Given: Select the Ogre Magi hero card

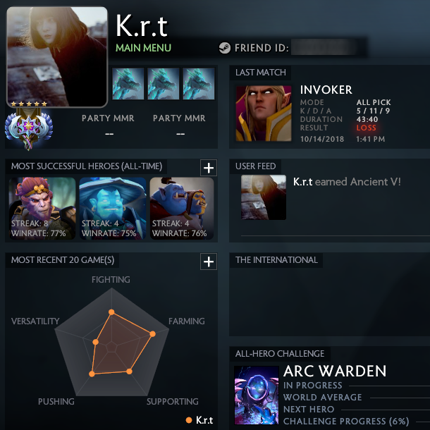Looking at the screenshot, I should pos(182,209).
